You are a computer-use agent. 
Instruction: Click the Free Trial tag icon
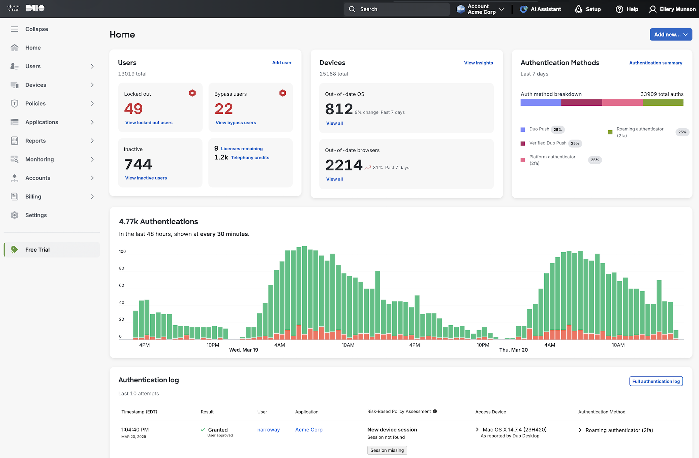14,250
